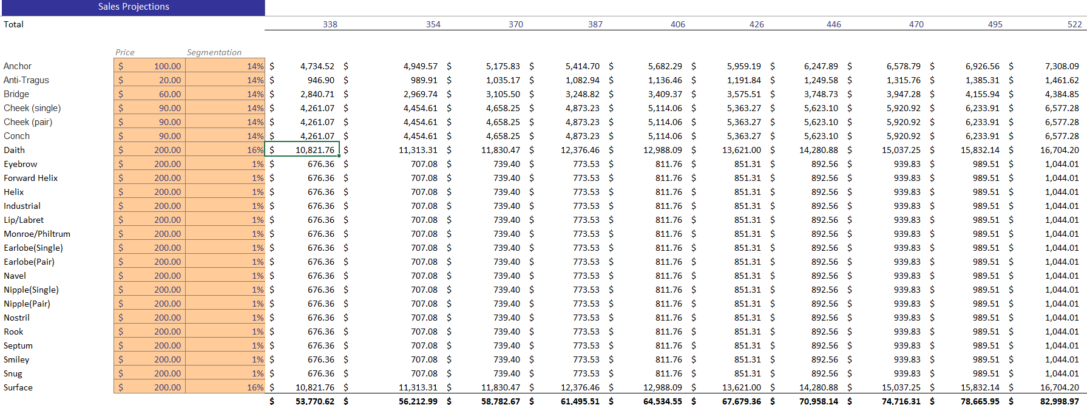Select the Earlobe(Single) row label
This screenshot has height=405, width=1087.
point(33,248)
